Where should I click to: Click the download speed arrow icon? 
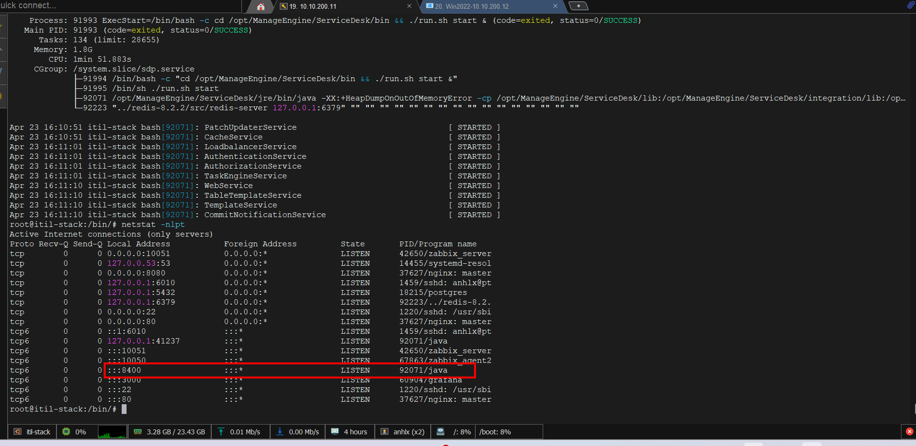tap(280, 432)
